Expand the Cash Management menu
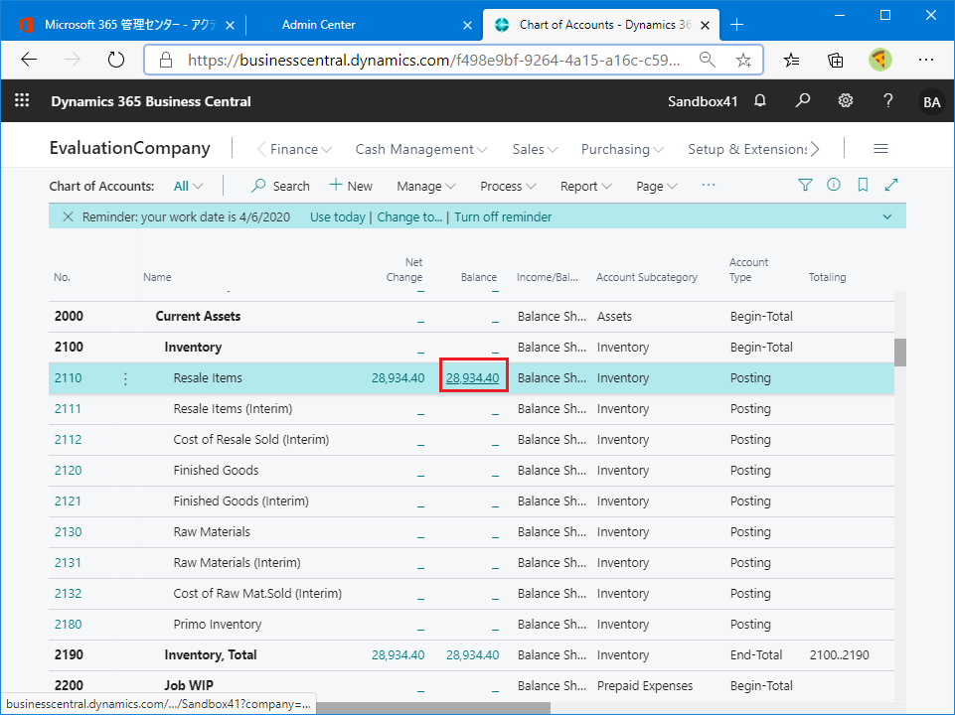 [x=421, y=149]
